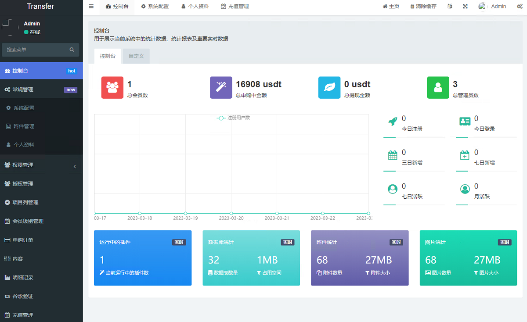The height and width of the screenshot is (322, 527).
Task: Click the new badge on 常规管理
Action: [x=71, y=90]
